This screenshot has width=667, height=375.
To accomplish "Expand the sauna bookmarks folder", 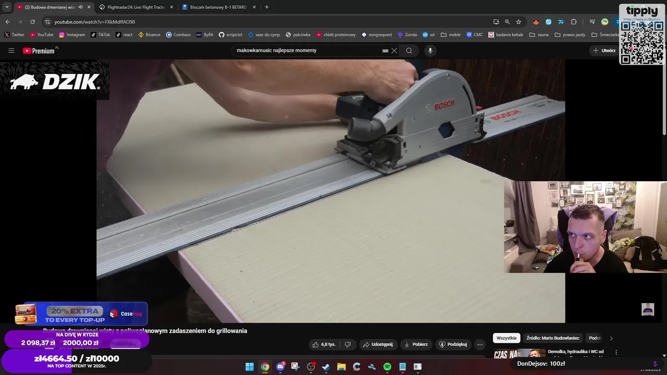I will click(x=539, y=35).
